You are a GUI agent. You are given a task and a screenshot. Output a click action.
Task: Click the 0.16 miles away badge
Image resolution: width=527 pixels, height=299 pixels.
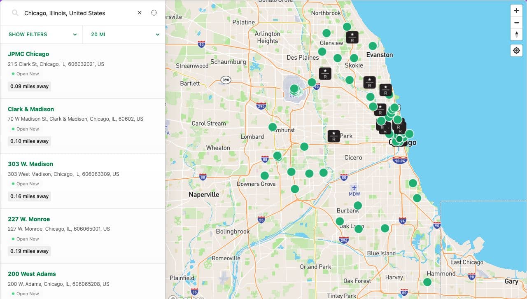click(x=29, y=196)
